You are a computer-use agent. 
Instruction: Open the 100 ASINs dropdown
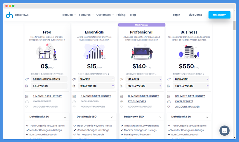[144, 79]
